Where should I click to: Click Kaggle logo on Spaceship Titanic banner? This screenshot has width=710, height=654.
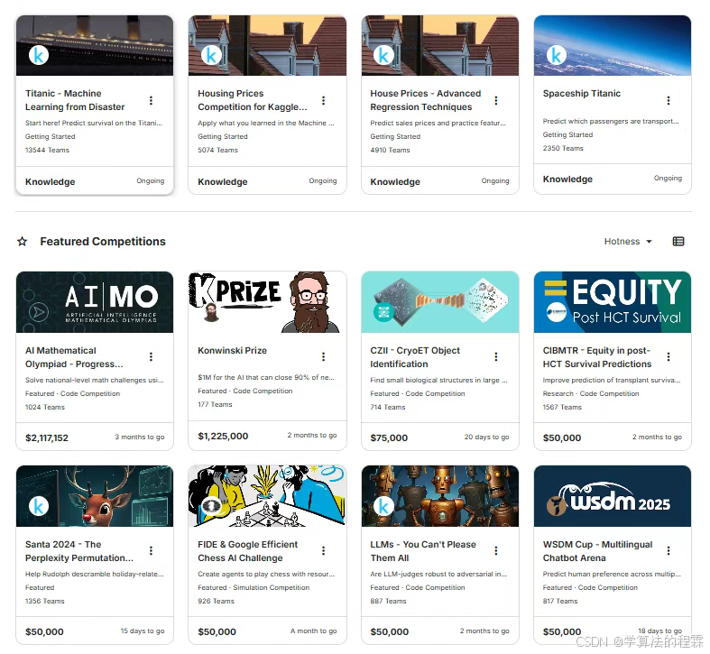(x=556, y=56)
